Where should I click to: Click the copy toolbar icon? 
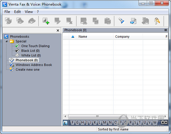click(x=95, y=21)
